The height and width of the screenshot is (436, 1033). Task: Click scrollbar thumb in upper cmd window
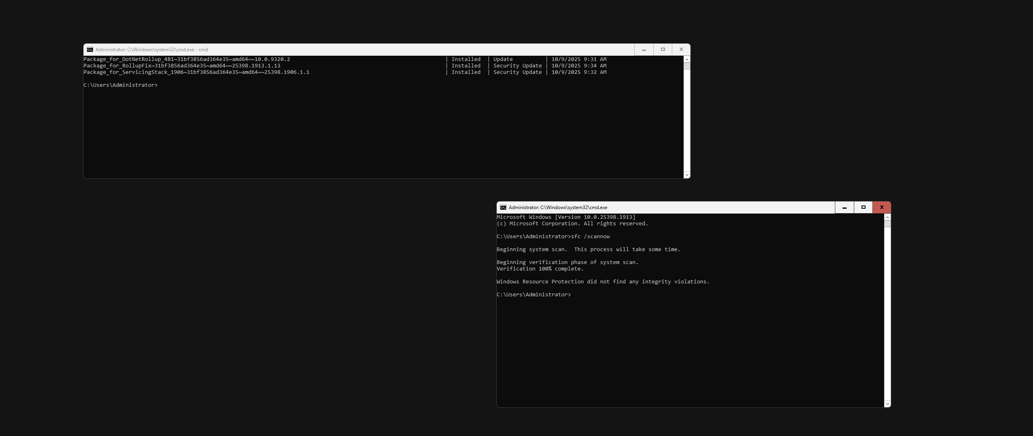[x=687, y=66]
